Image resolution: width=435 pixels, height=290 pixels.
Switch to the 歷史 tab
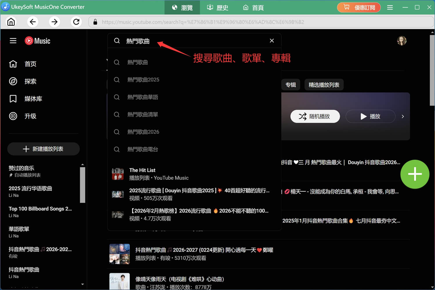(217, 7)
